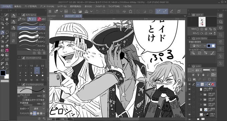Toggle visibility of レイヤー 1 at 100%
Viewport: 227px width, 121px height.
pos(189,89)
